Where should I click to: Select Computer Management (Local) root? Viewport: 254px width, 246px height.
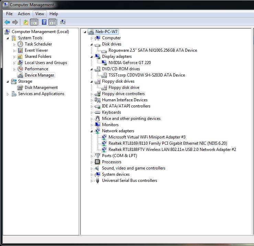click(x=40, y=32)
